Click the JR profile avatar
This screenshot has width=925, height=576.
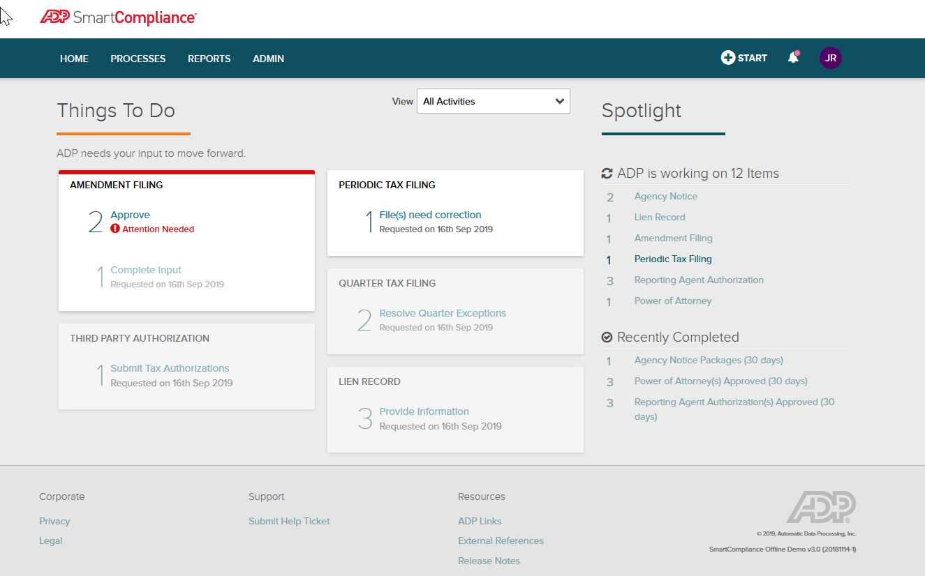[x=830, y=58]
